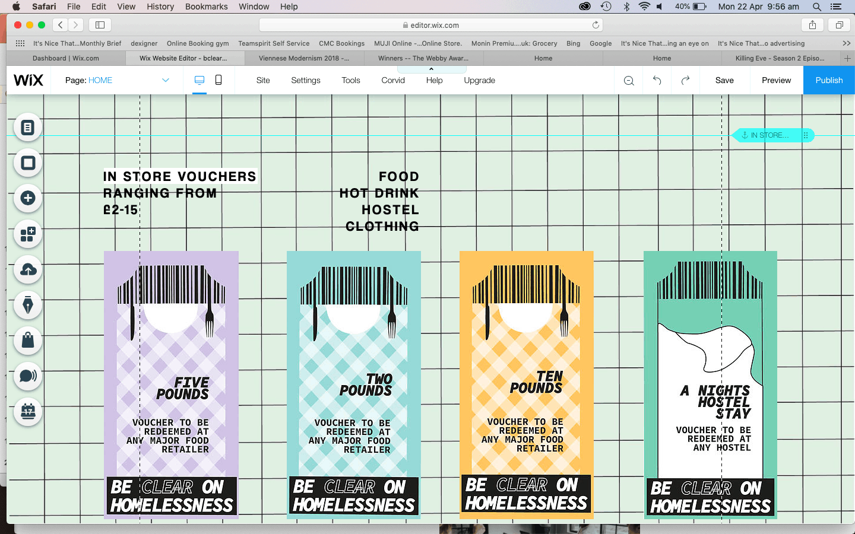Screen dimensions: 855x534
Task: Select the orange TEN POUNDS voucher image
Action: [526, 385]
